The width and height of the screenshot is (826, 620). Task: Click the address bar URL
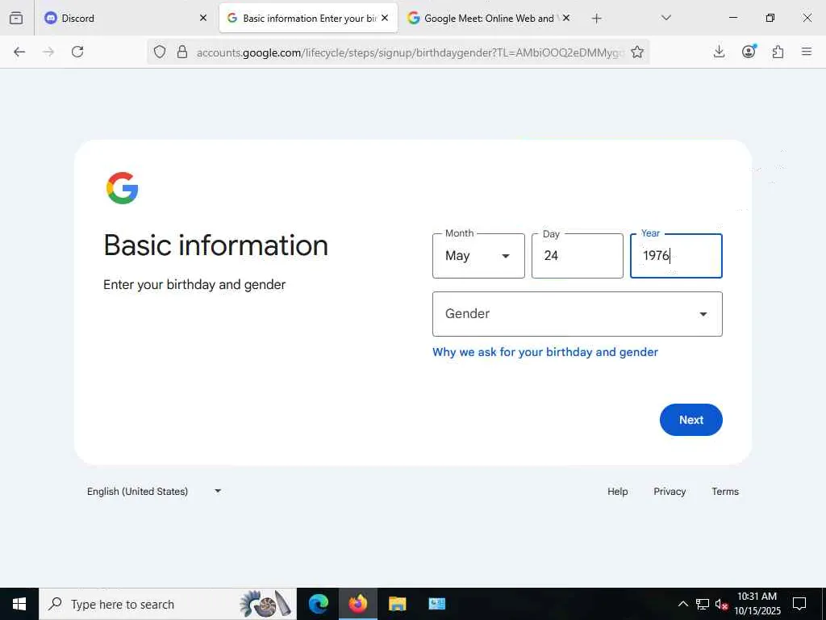(x=410, y=52)
